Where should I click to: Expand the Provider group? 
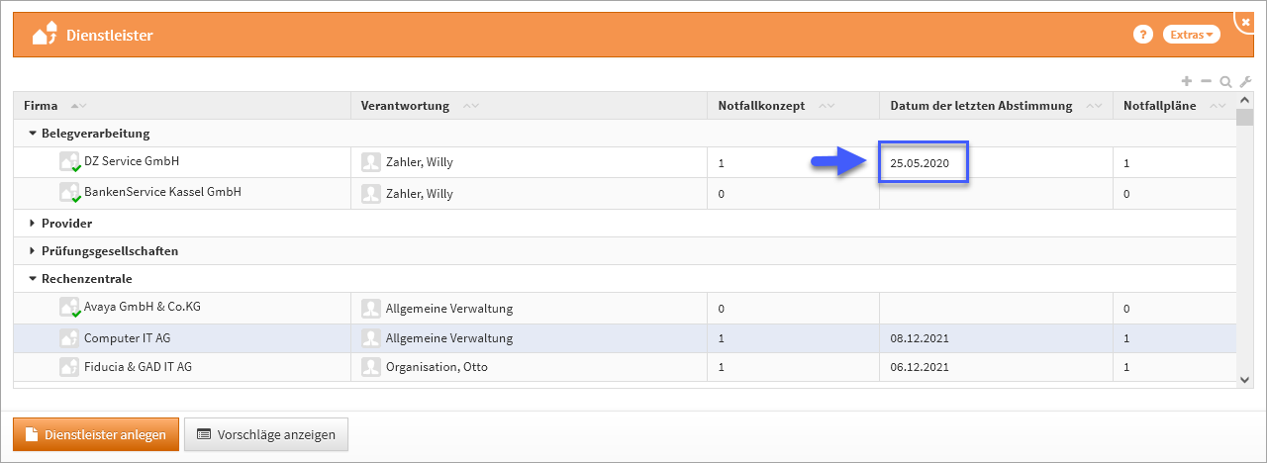point(33,224)
